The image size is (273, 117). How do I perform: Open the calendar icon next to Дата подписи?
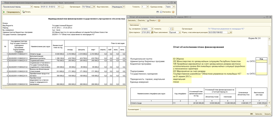152,32
